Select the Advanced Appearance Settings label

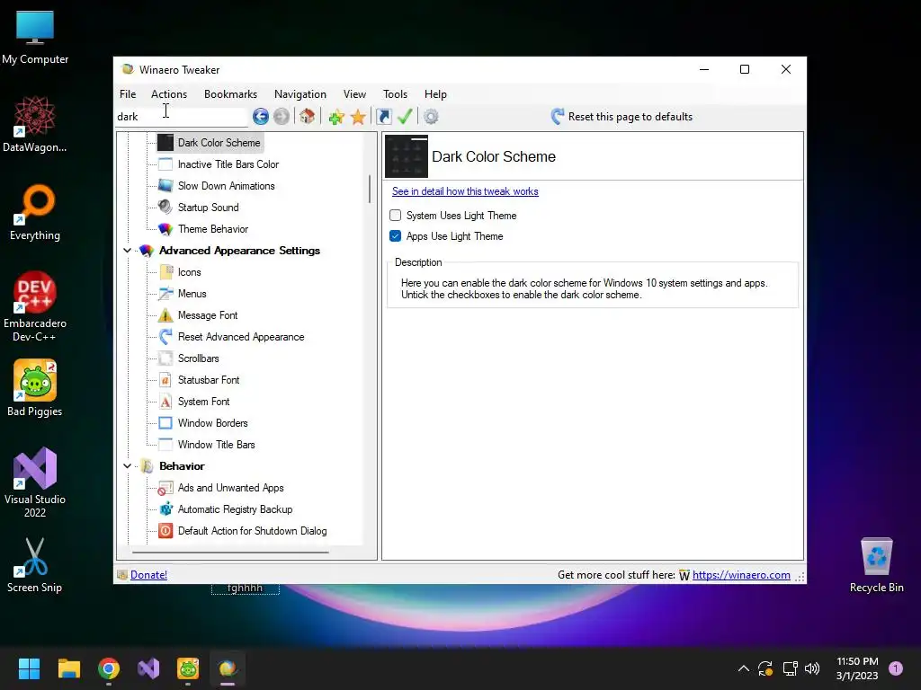click(x=239, y=251)
